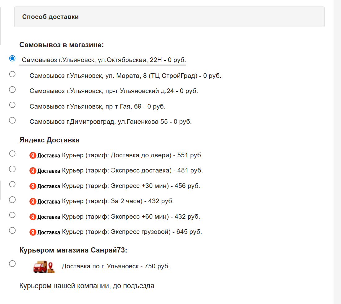Click Yandex logo beside Доставка до двери
341x304 pixels.
(x=45, y=155)
